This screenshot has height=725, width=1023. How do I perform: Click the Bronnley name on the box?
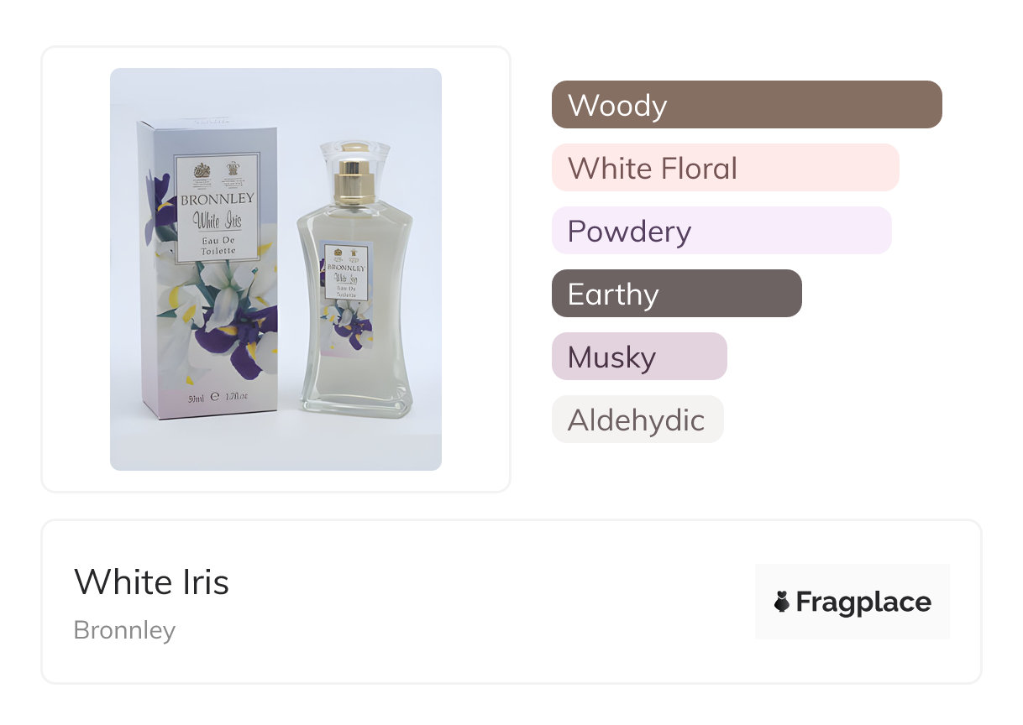(x=217, y=200)
